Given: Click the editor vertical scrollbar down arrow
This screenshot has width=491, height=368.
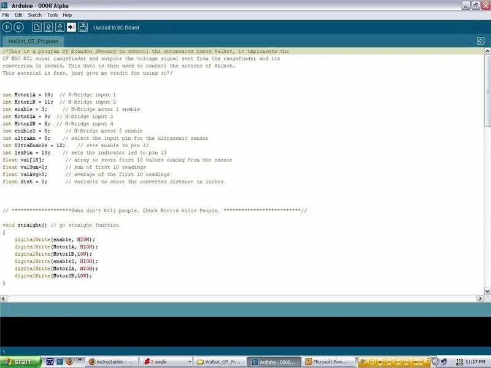Looking at the screenshot, I should 487,291.
